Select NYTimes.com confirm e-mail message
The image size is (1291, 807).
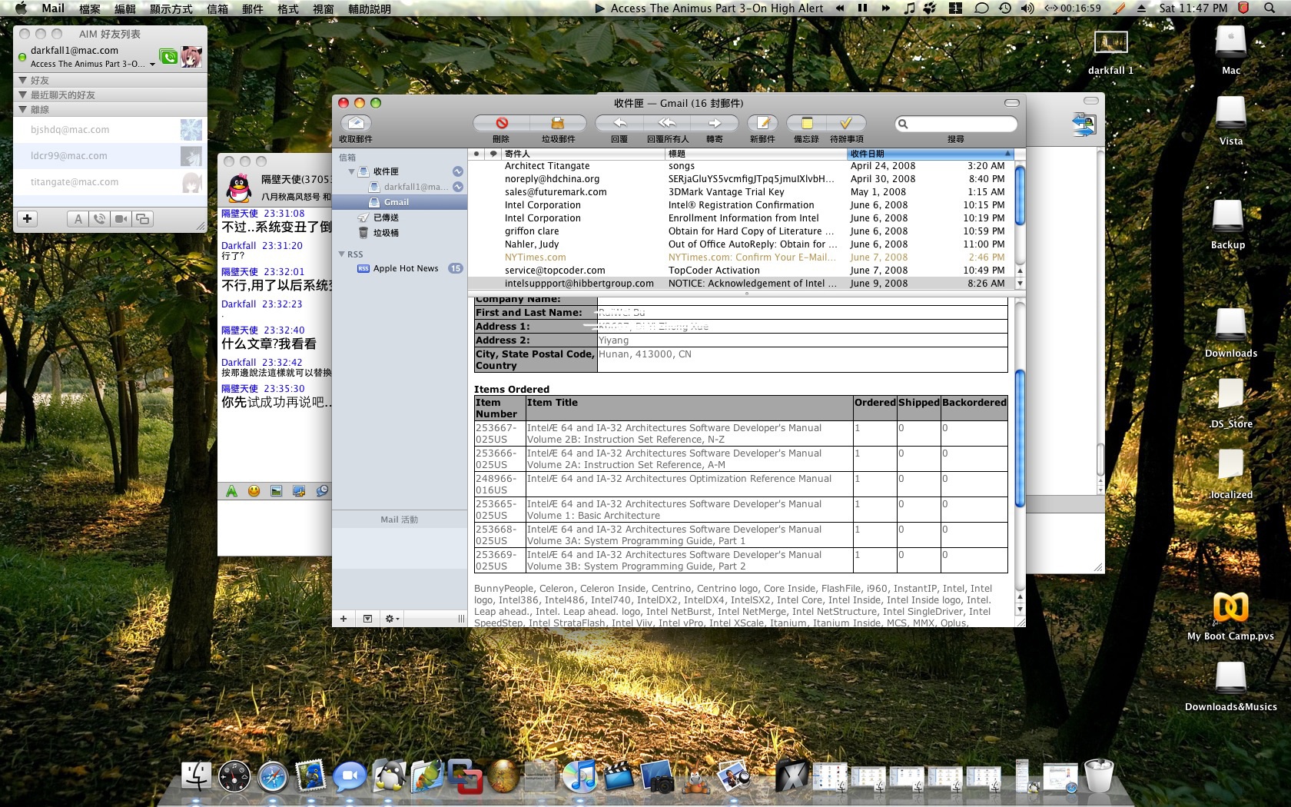(742, 257)
